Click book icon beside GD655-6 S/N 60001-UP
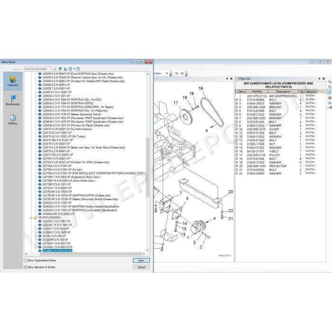The image size is (332, 332). pos(40,85)
